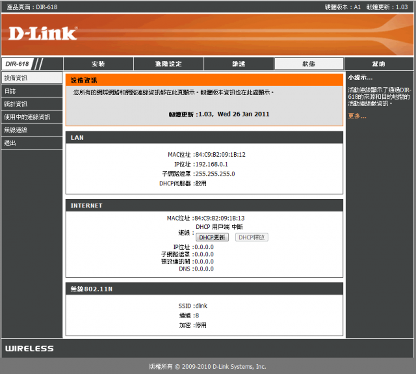Viewport: 416px width, 374px height.
Task: Click the D-Link logo in the banner
Action: 43,33
